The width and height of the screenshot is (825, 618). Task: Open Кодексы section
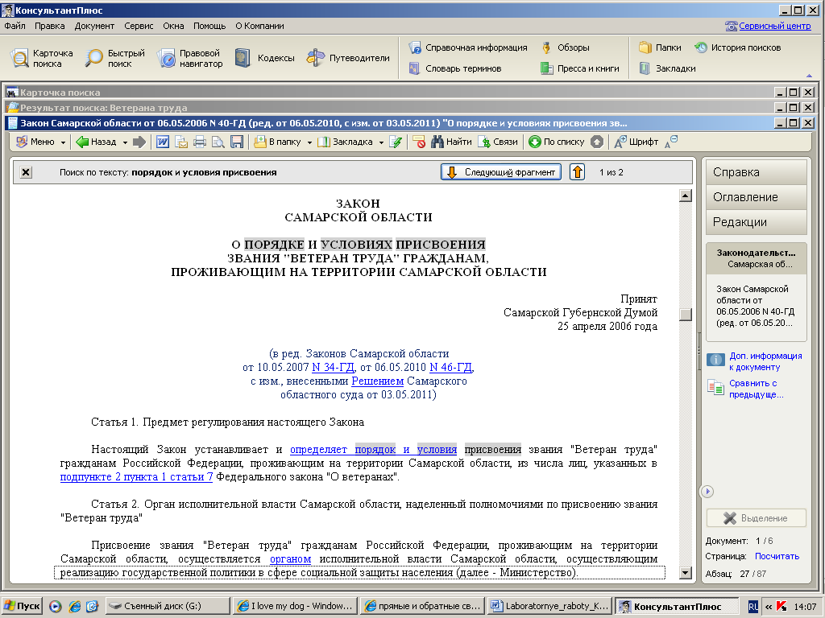click(x=264, y=58)
